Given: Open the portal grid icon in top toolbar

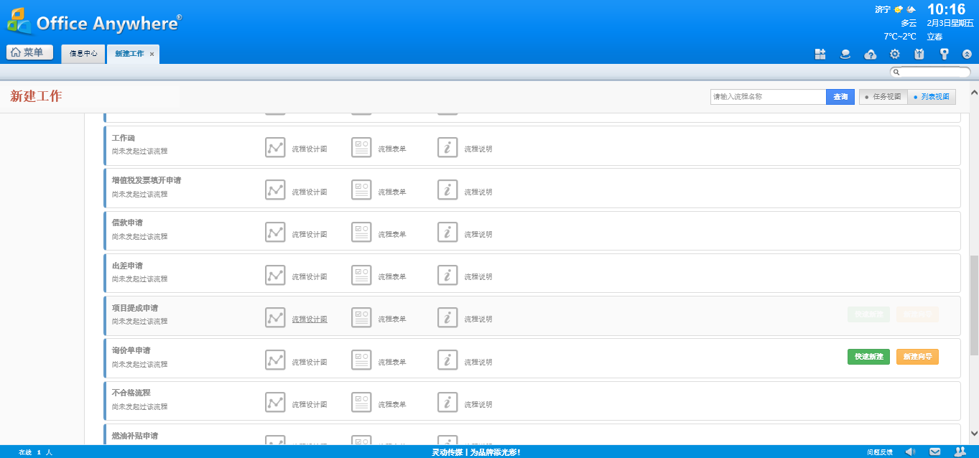Looking at the screenshot, I should click(x=820, y=54).
